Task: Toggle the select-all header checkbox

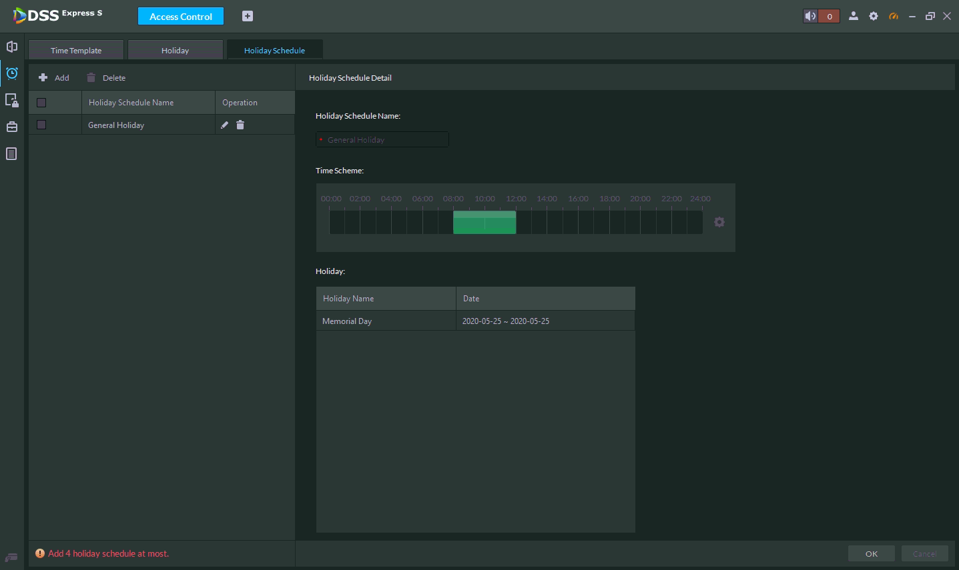Action: pos(41,103)
